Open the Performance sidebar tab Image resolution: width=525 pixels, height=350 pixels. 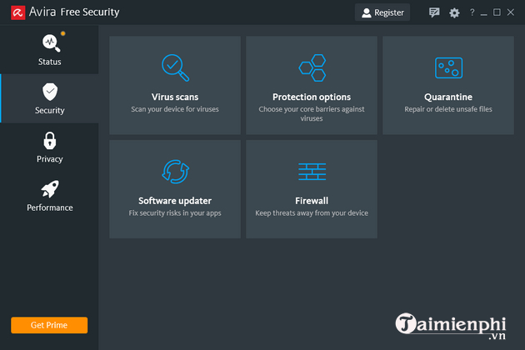[x=49, y=196]
